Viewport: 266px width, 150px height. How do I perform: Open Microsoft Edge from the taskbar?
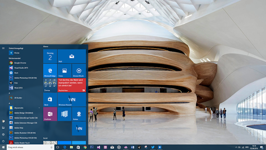65,147
